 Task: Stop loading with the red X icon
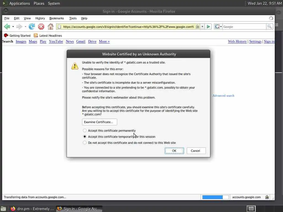pos(41,27)
